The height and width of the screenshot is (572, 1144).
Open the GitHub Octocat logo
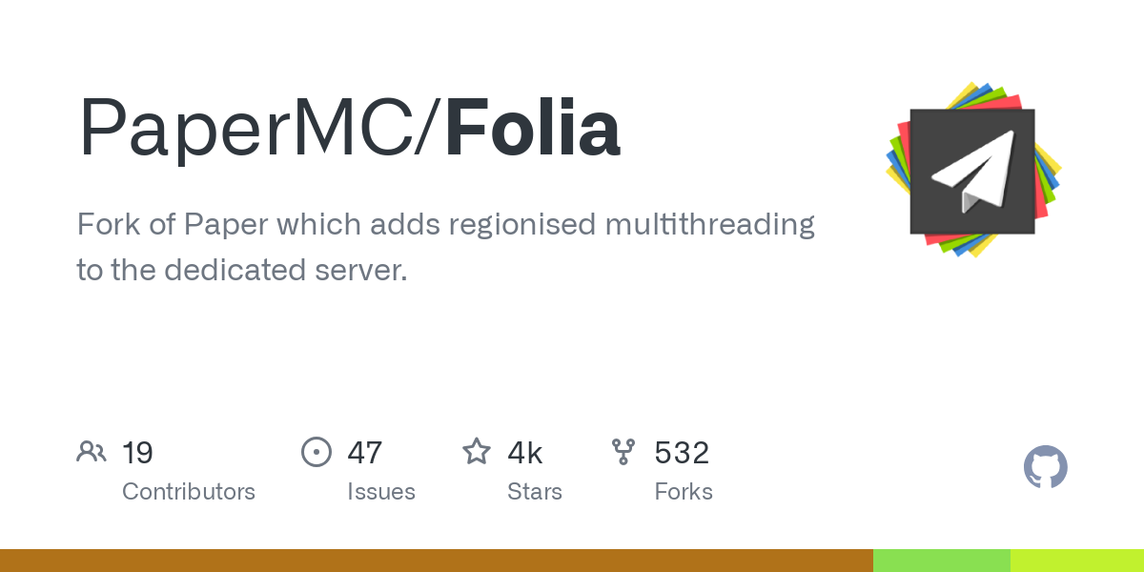pos(1045,467)
